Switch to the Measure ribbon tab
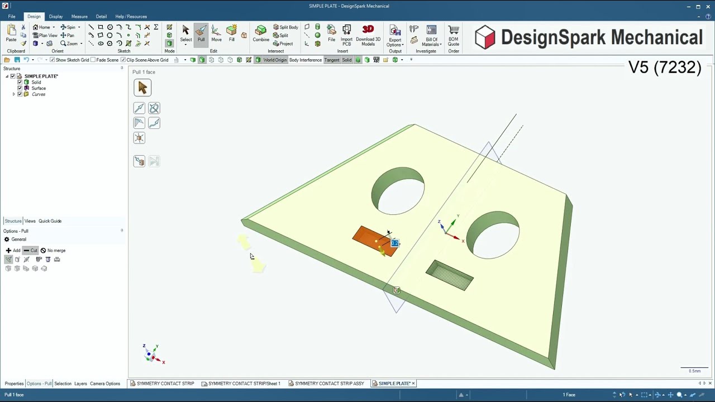This screenshot has width=715, height=402. coord(79,16)
